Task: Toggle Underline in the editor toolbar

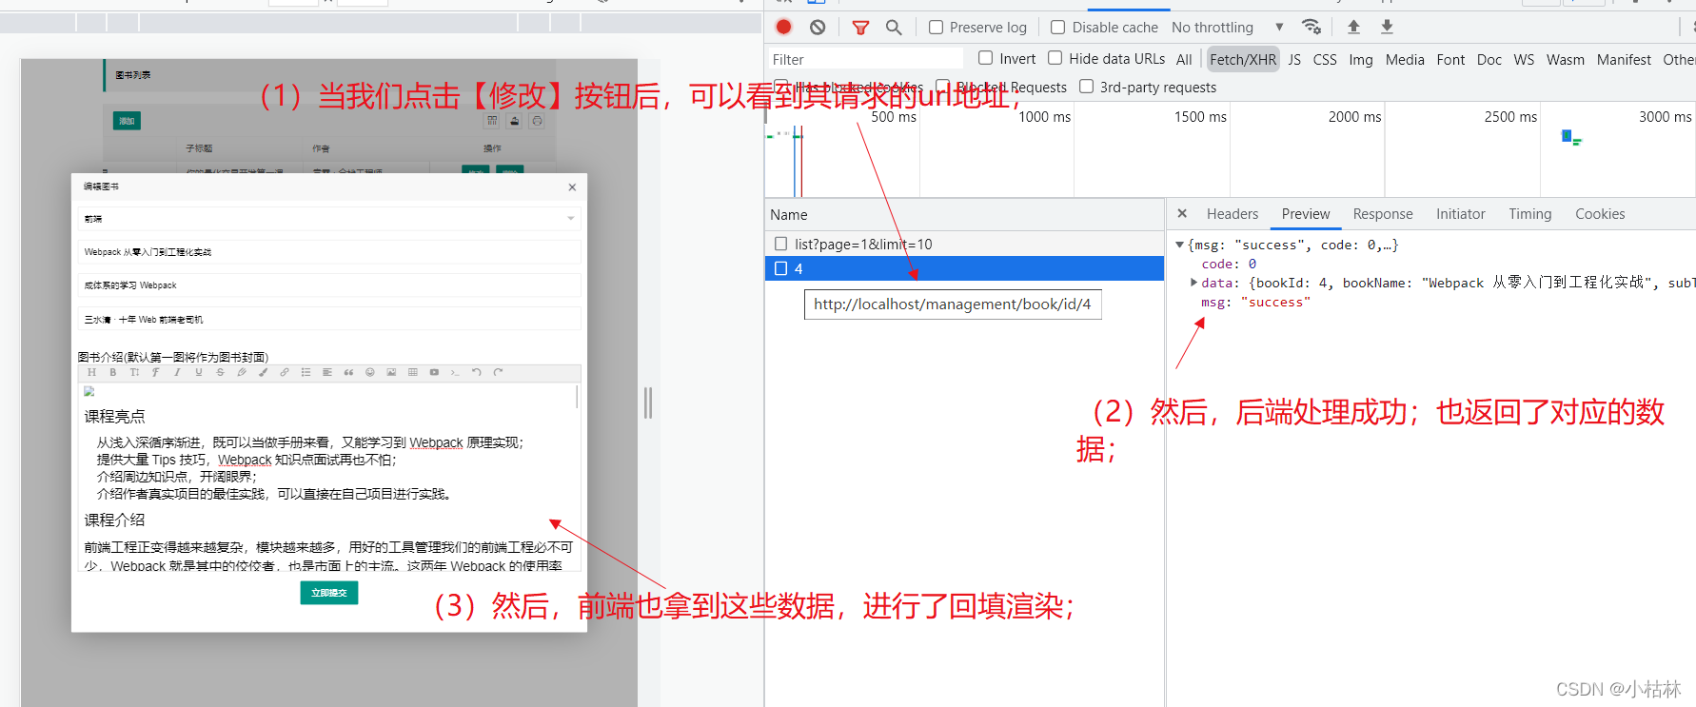Action: [199, 372]
